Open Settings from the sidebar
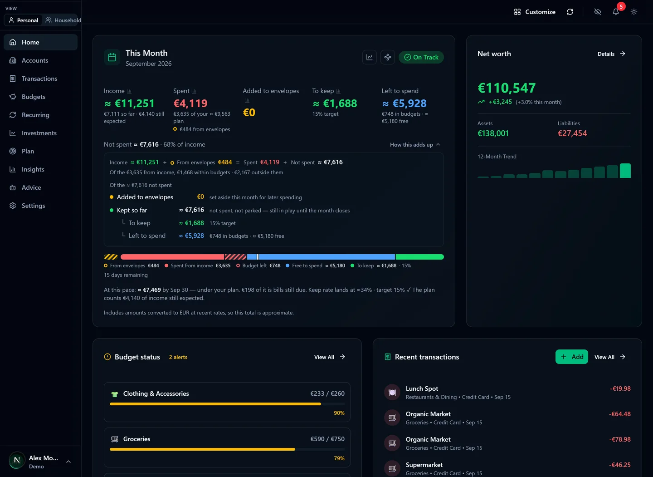Screen dimensions: 653x477 (x=40, y=206)
